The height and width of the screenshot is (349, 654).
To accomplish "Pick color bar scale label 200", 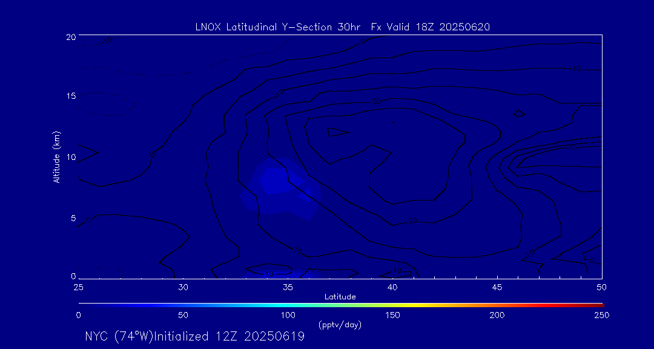I will click(x=497, y=315).
